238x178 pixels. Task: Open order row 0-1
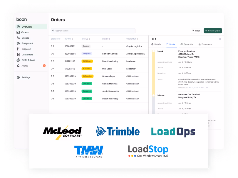[x=98, y=46]
